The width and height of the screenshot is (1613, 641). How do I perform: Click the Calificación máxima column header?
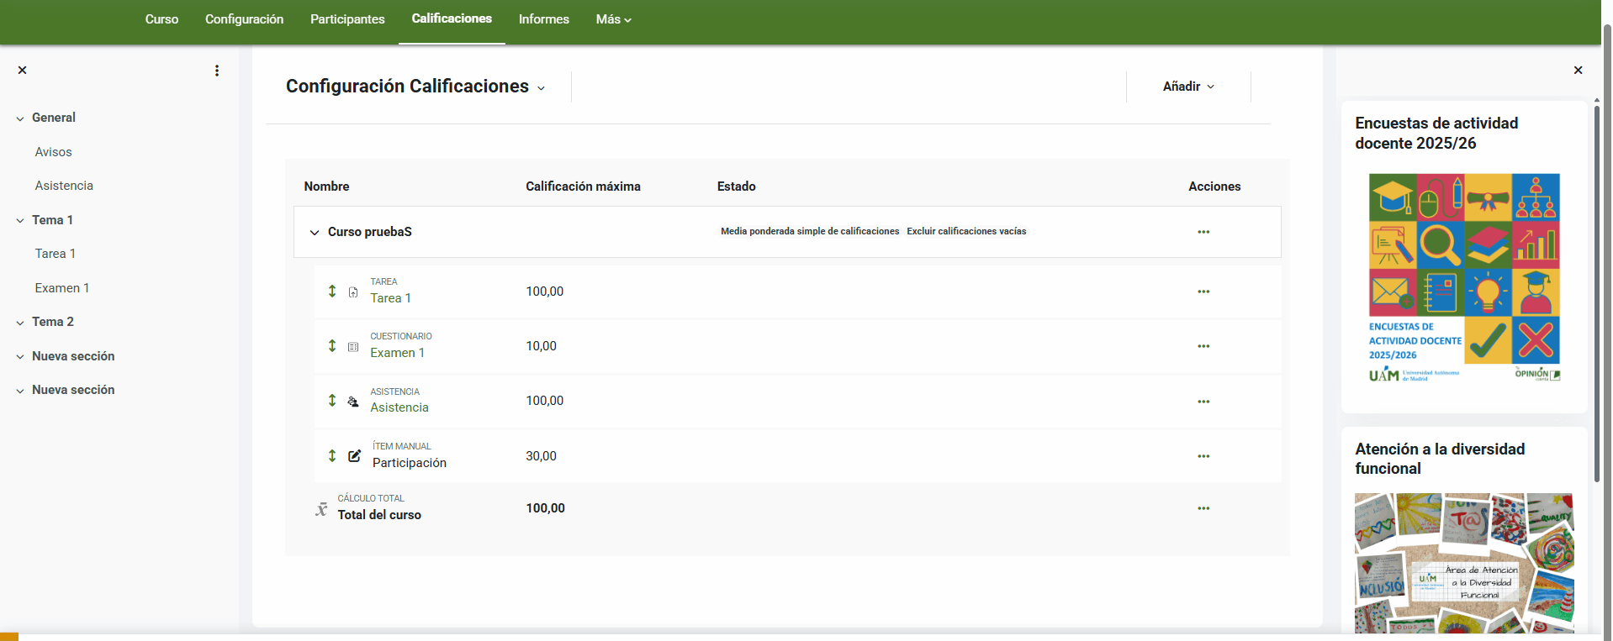[x=583, y=187]
